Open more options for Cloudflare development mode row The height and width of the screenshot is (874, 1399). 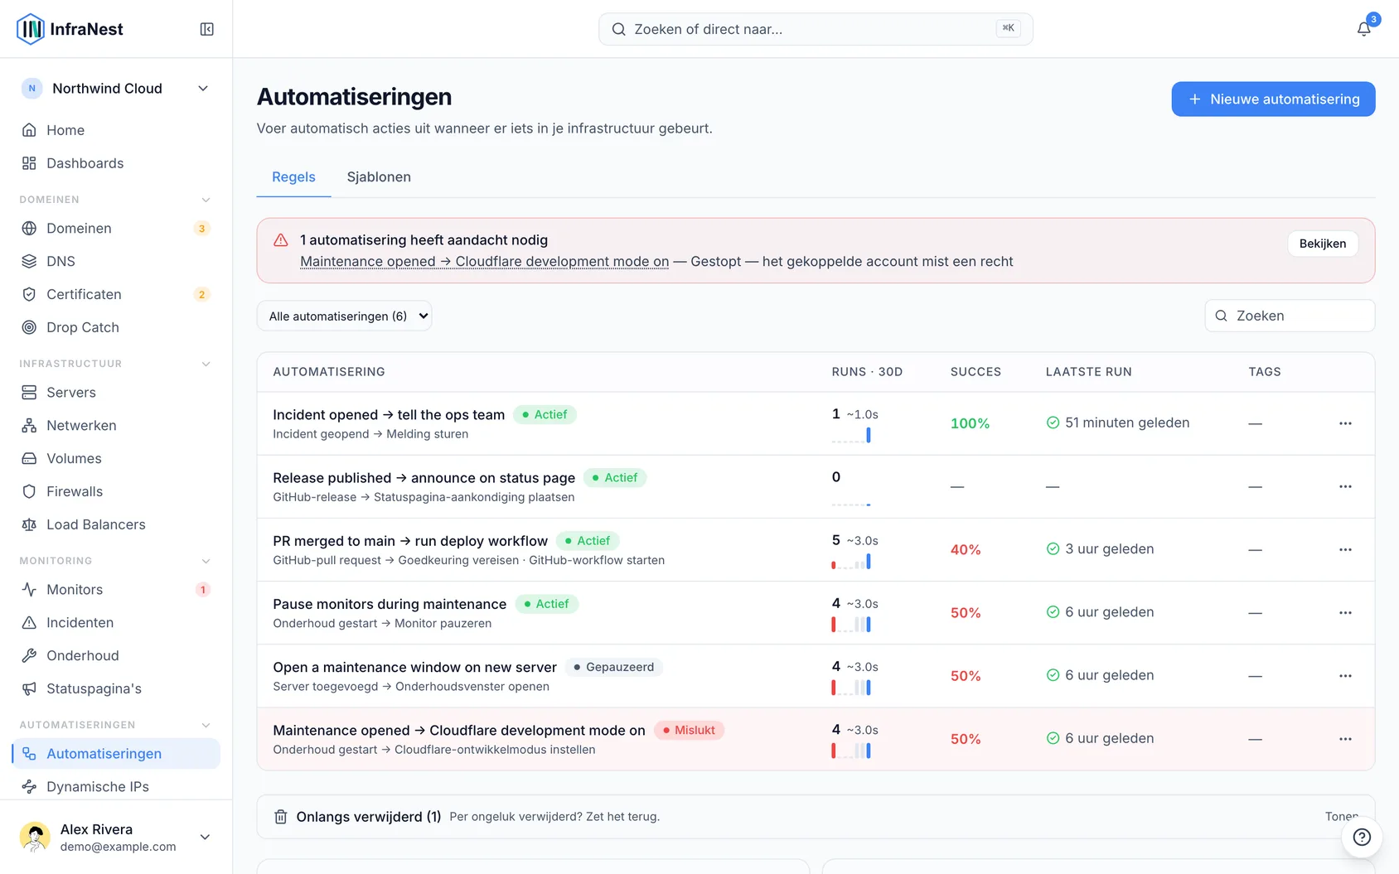pyautogui.click(x=1345, y=738)
